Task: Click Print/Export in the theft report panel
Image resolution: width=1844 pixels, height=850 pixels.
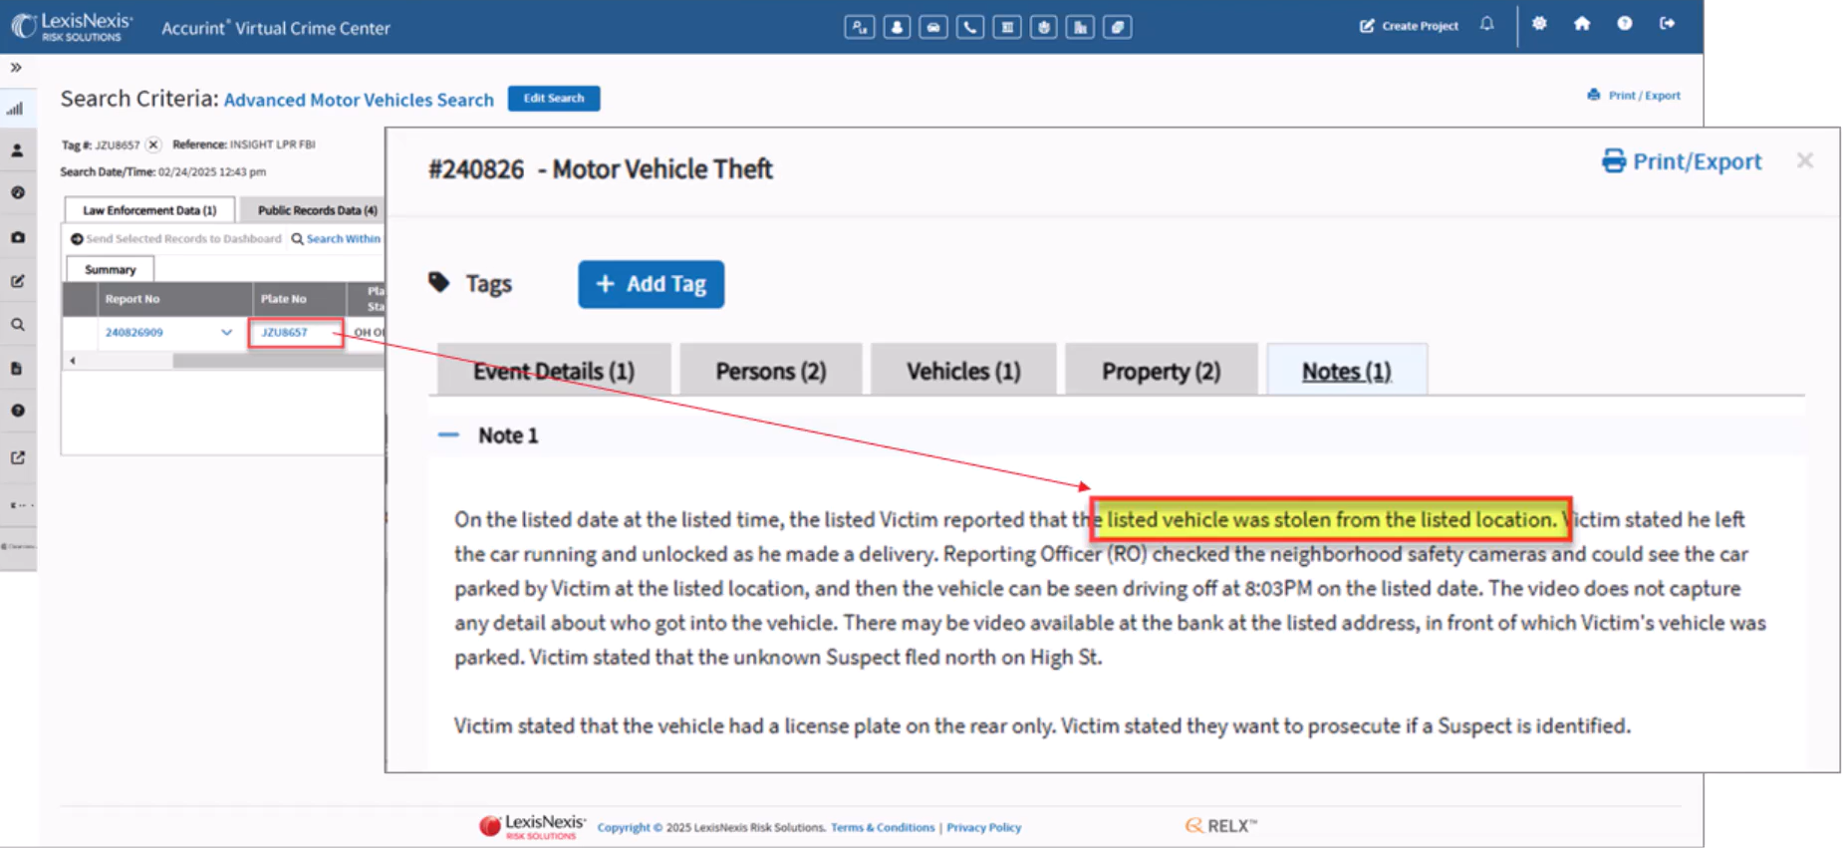Action: click(1682, 161)
